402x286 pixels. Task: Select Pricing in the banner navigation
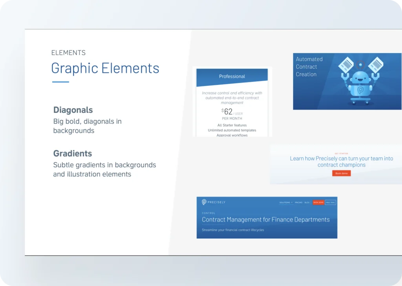pyautogui.click(x=298, y=203)
